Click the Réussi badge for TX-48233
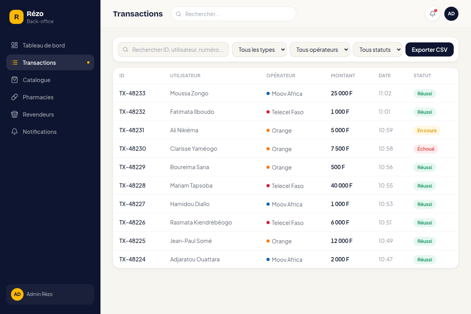Viewport: 471px width, 314px height. (x=425, y=93)
